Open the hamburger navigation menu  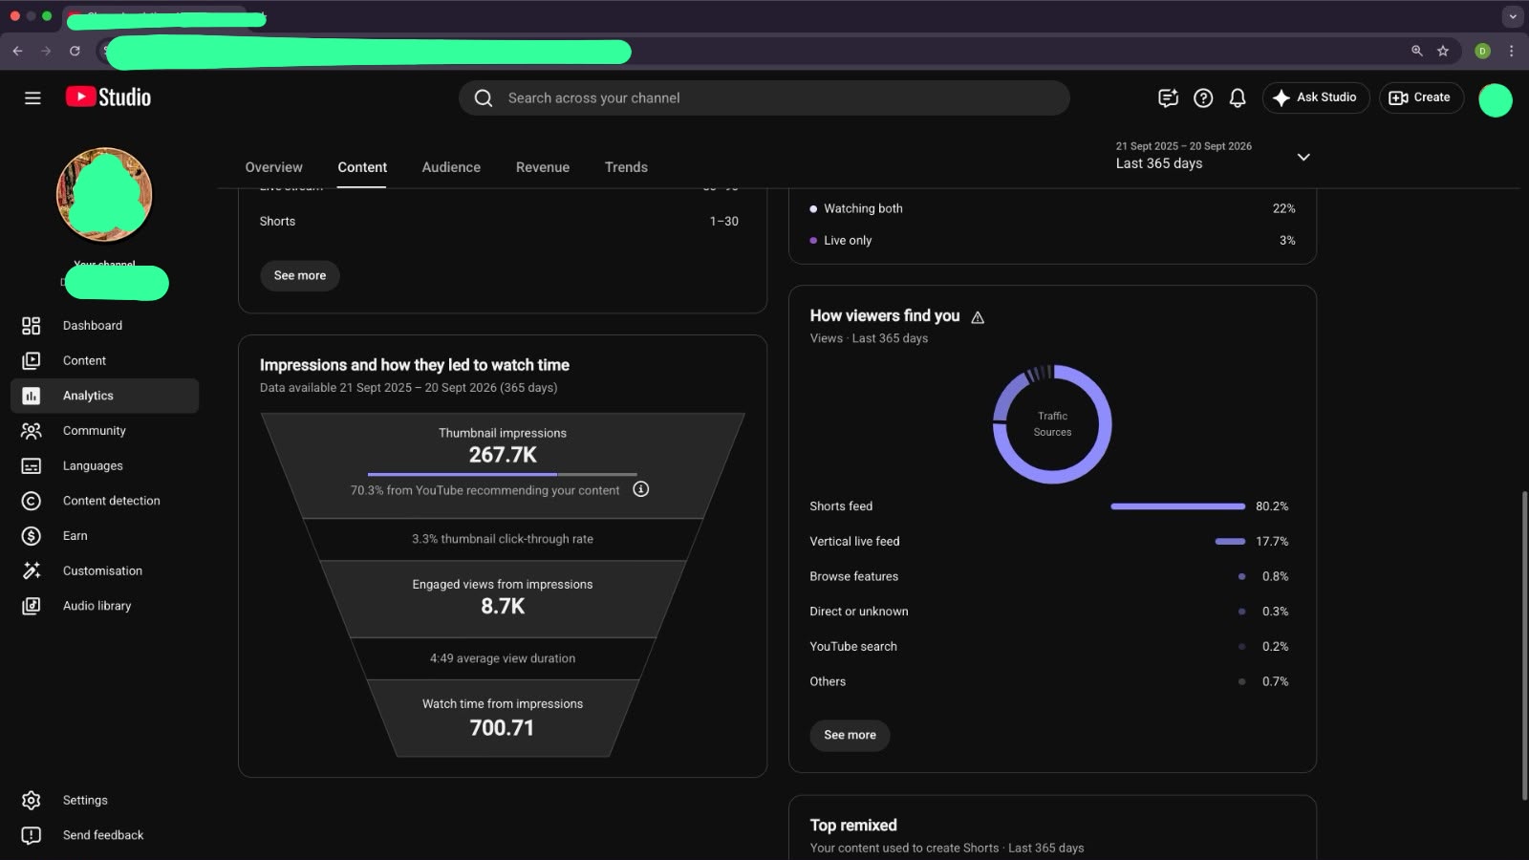pyautogui.click(x=32, y=97)
